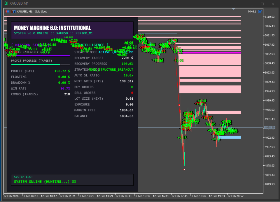
Task: Click the chart shift triangle marker
Action: (x=233, y=9)
